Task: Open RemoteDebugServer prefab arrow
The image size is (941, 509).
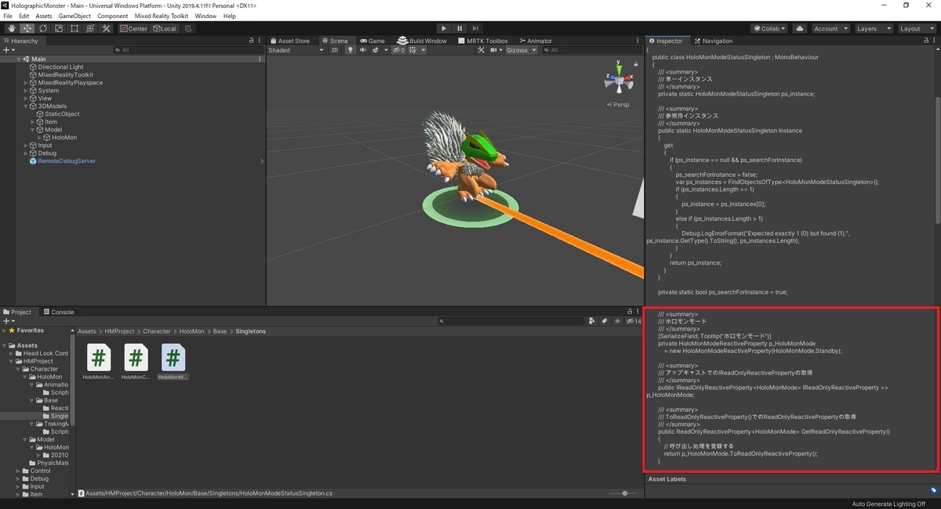Action: tap(262, 161)
